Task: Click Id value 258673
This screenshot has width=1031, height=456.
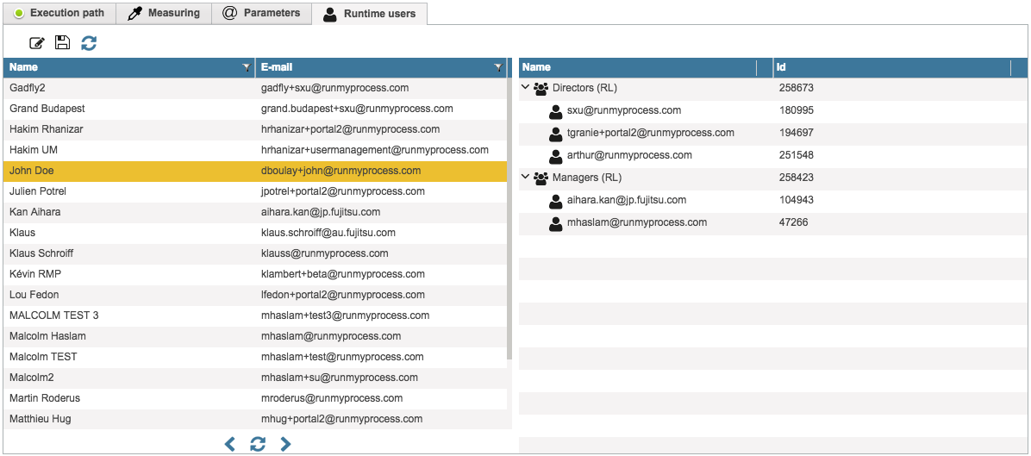Action: [x=797, y=88]
